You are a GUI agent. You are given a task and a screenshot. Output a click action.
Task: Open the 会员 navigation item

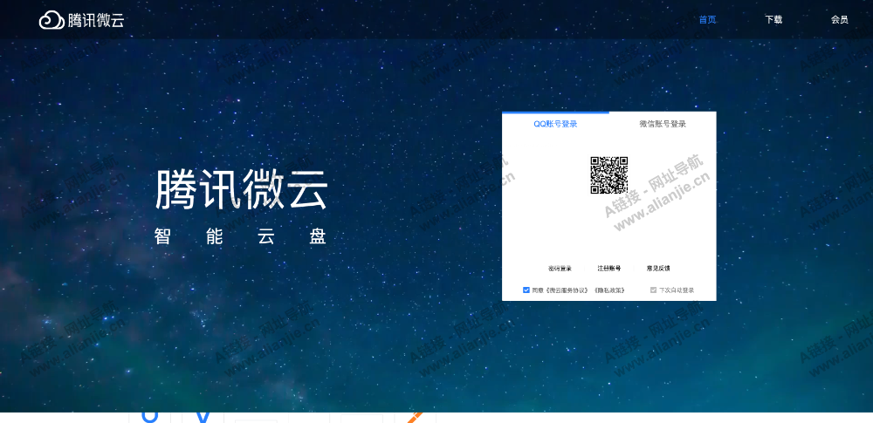pyautogui.click(x=840, y=19)
